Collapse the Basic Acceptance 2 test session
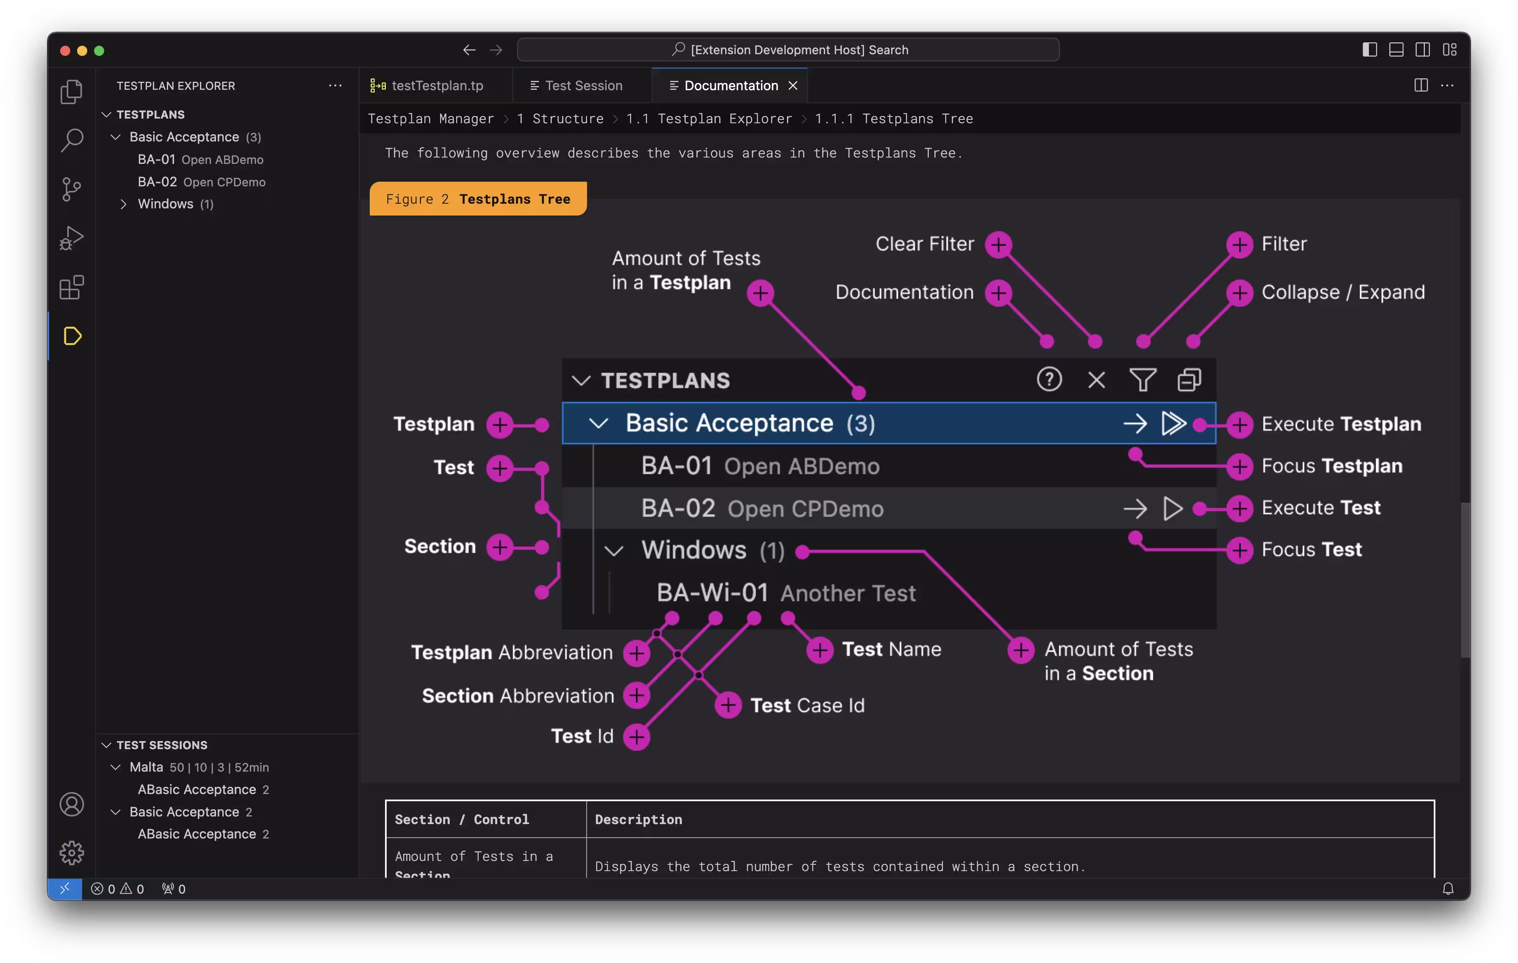 coord(227,812)
